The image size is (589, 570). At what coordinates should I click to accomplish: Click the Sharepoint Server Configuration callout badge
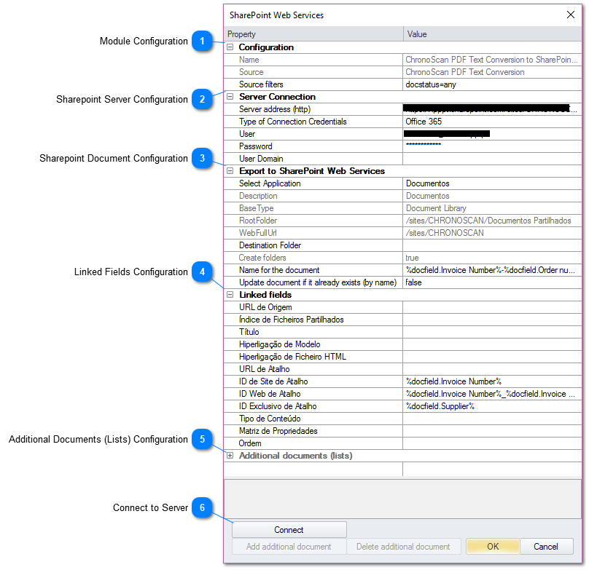click(x=202, y=100)
